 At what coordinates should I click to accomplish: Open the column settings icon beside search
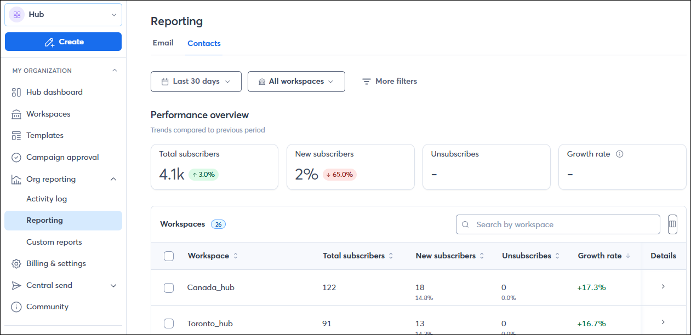point(672,224)
